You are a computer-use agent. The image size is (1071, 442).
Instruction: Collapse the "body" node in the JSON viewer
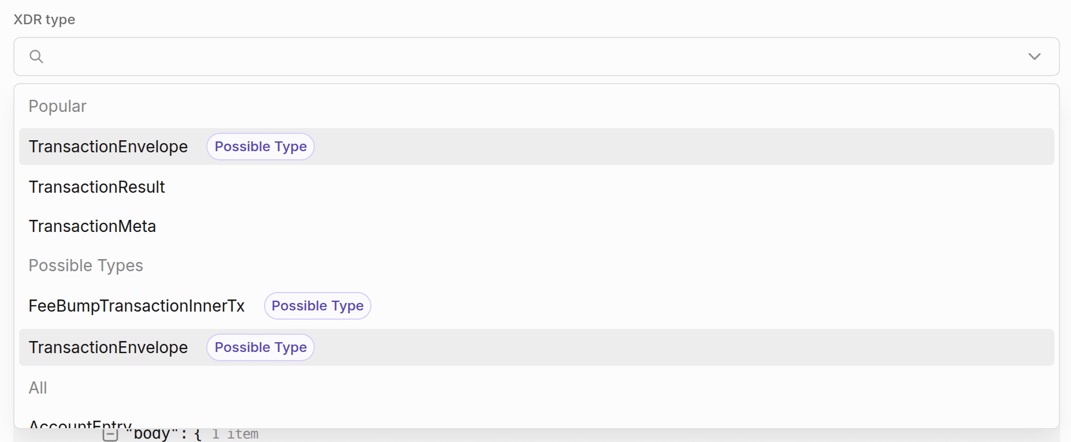point(110,433)
